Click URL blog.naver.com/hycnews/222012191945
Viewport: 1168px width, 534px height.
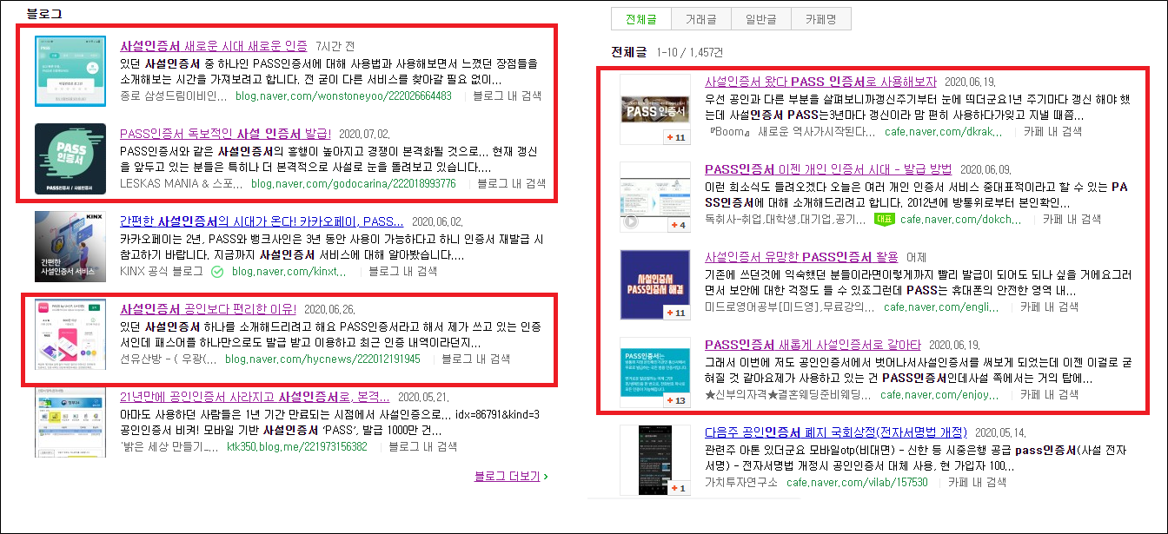pyautogui.click(x=322, y=359)
